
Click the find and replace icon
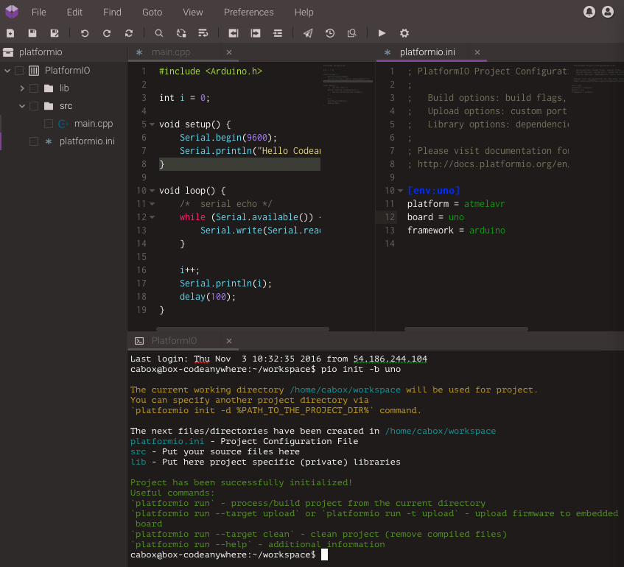point(181,33)
